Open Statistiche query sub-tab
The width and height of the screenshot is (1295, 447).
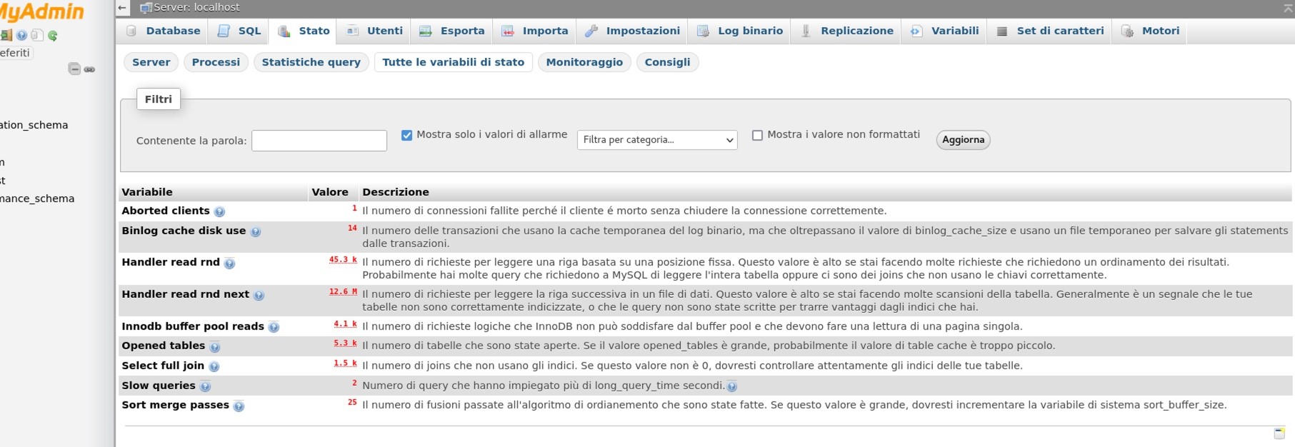tap(311, 62)
